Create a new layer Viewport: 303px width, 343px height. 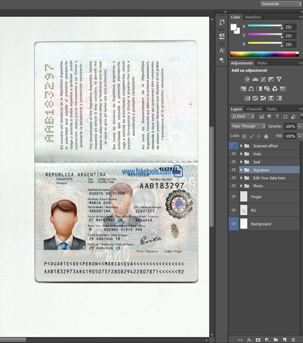click(x=284, y=340)
